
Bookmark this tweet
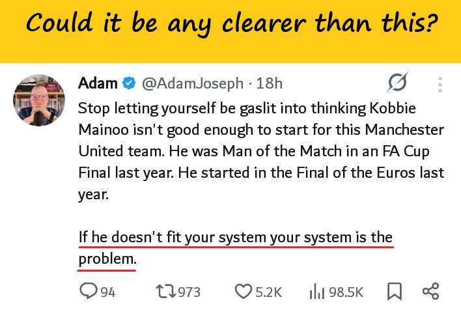pyautogui.click(x=395, y=291)
